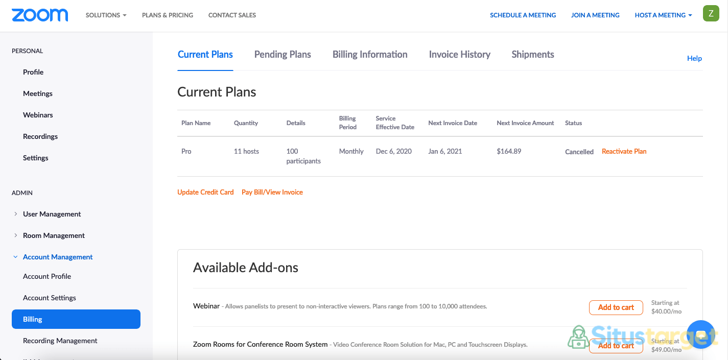728x360 pixels.
Task: Click the Webinar add-on title
Action: 206,306
